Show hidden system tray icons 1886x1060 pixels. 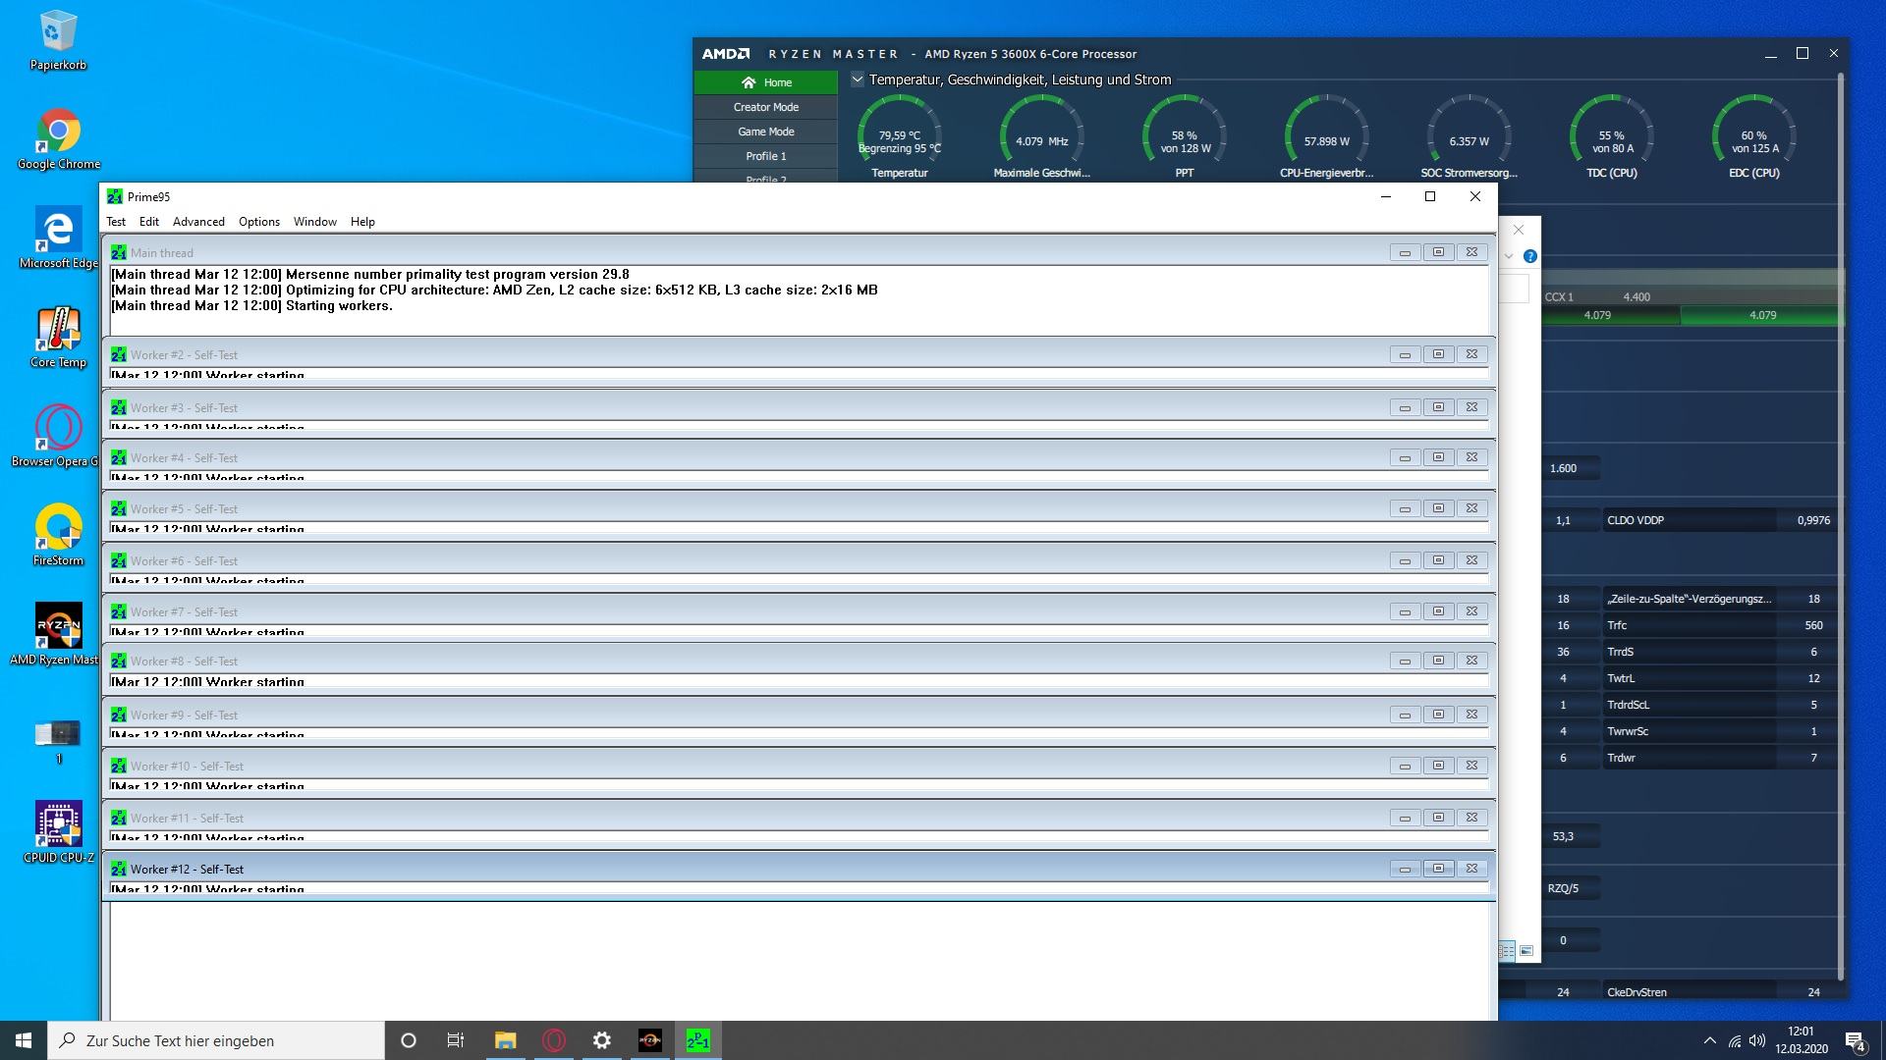point(1709,1040)
